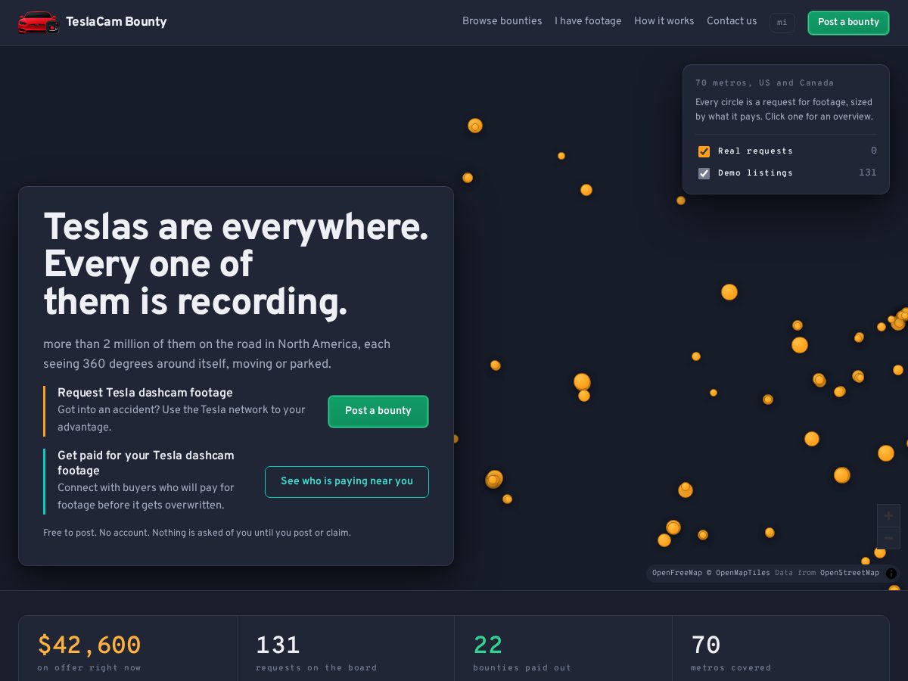Toggle the mi distance unit switch
Viewport: 908px width, 681px height.
click(x=782, y=23)
